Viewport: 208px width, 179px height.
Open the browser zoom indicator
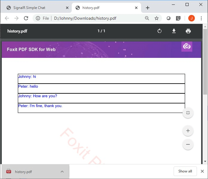coord(147,18)
